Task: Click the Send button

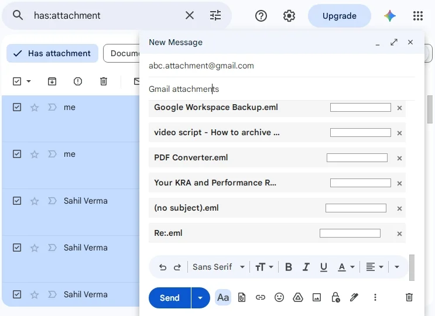Action: point(170,298)
